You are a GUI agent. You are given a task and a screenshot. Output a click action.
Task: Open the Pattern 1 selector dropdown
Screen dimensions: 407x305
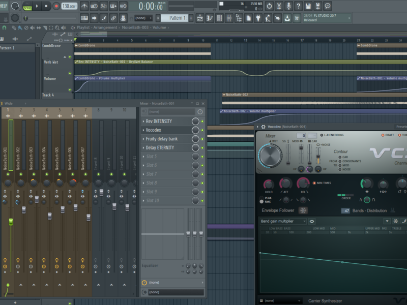(178, 18)
